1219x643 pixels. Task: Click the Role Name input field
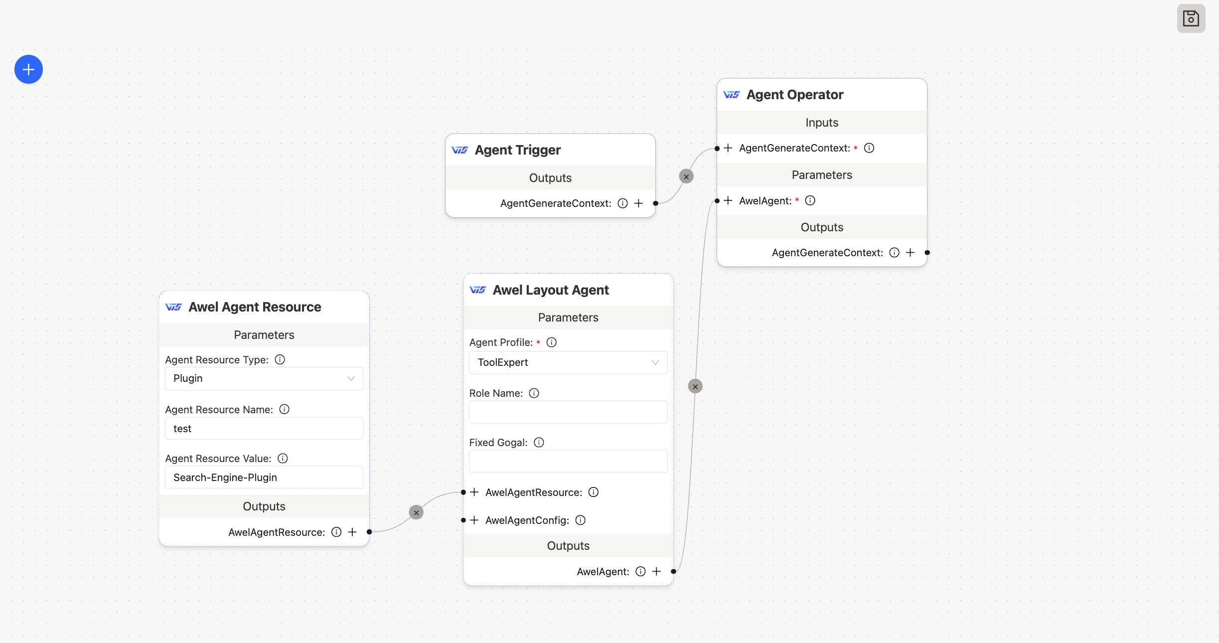tap(568, 412)
